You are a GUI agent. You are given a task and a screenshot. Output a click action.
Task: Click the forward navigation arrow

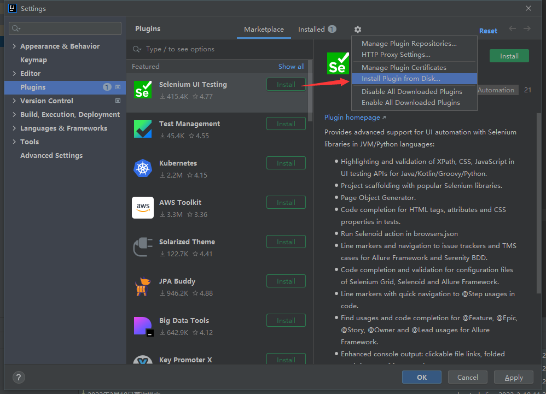tap(527, 28)
